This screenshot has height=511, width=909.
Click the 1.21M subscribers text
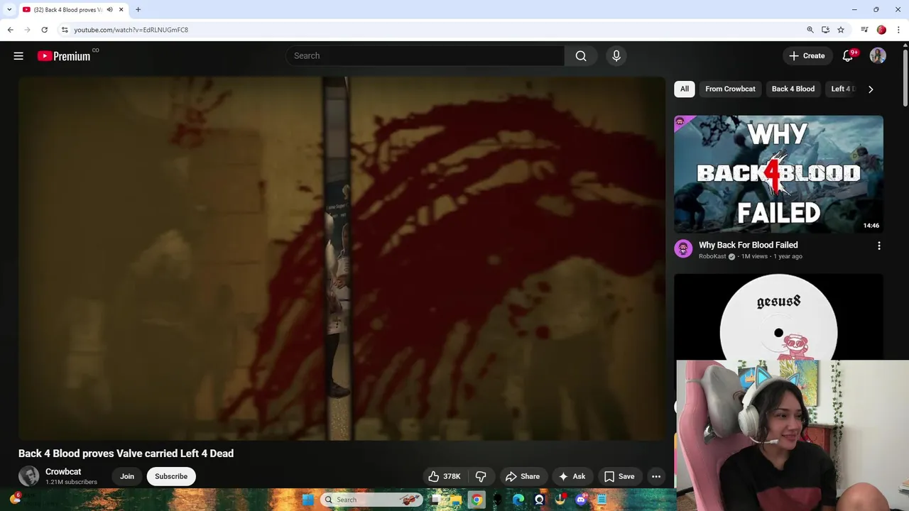pyautogui.click(x=71, y=483)
